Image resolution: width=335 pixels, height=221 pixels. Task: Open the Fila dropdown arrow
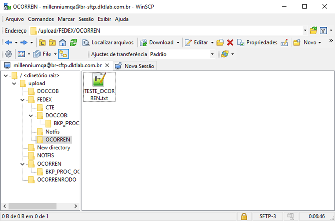tap(55, 54)
